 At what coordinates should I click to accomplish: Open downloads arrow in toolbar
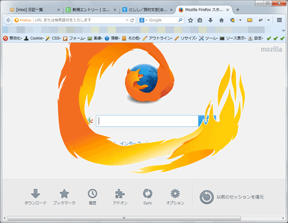(210, 20)
